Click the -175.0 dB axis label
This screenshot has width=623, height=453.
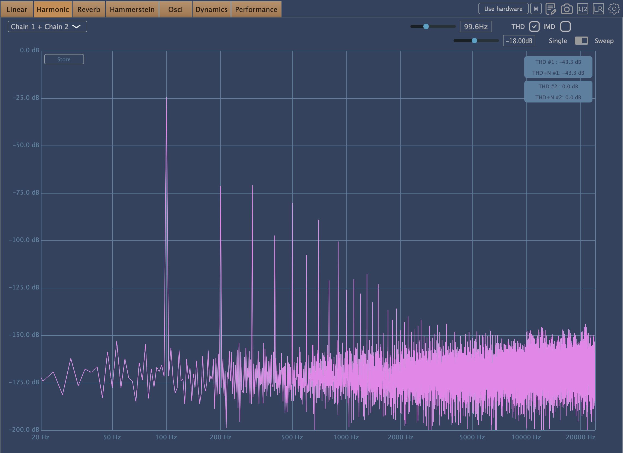[x=24, y=382]
